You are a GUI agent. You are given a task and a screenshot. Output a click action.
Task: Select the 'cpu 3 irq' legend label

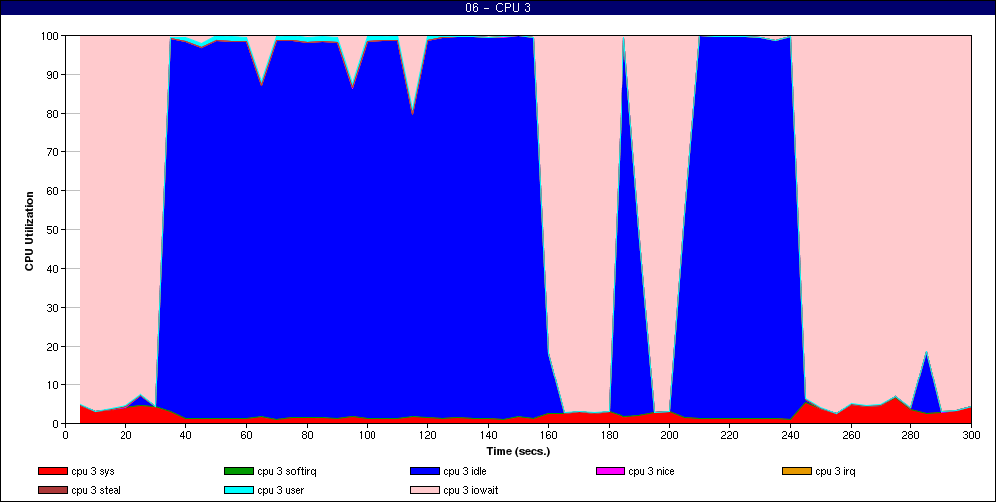[836, 471]
